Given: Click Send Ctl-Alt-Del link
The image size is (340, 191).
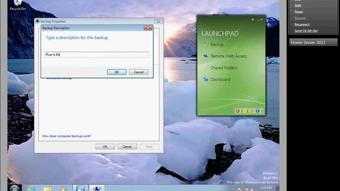Looking at the screenshot, I should (x=306, y=31).
